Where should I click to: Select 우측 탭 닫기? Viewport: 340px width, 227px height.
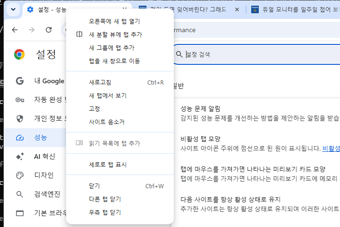(120, 212)
